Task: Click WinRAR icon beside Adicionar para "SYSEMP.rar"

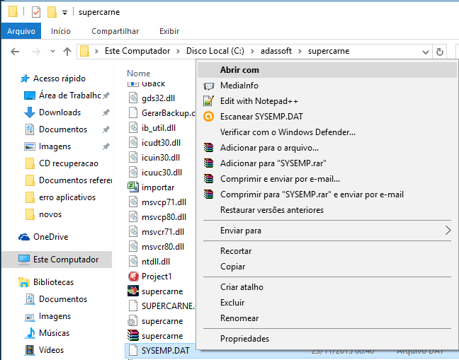Action: click(209, 163)
